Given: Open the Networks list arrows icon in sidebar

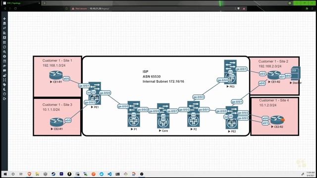Looking at the screenshot, I should point(4,28).
